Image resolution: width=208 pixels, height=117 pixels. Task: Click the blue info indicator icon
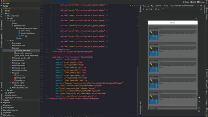[x=201, y=9]
